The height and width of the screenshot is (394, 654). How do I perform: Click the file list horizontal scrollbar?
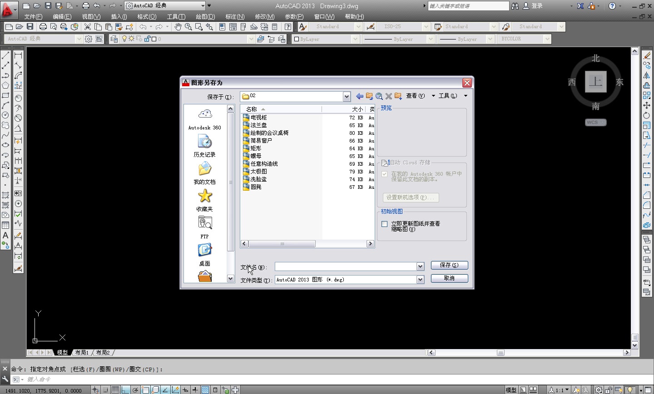[307, 244]
